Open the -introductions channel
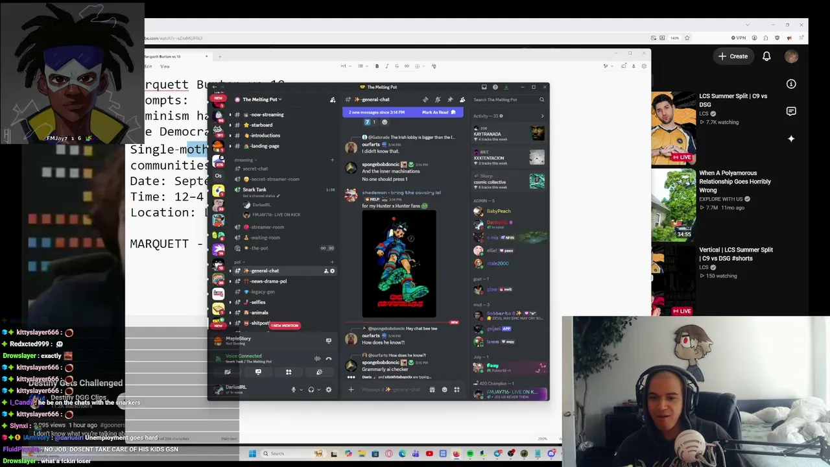 pos(265,136)
